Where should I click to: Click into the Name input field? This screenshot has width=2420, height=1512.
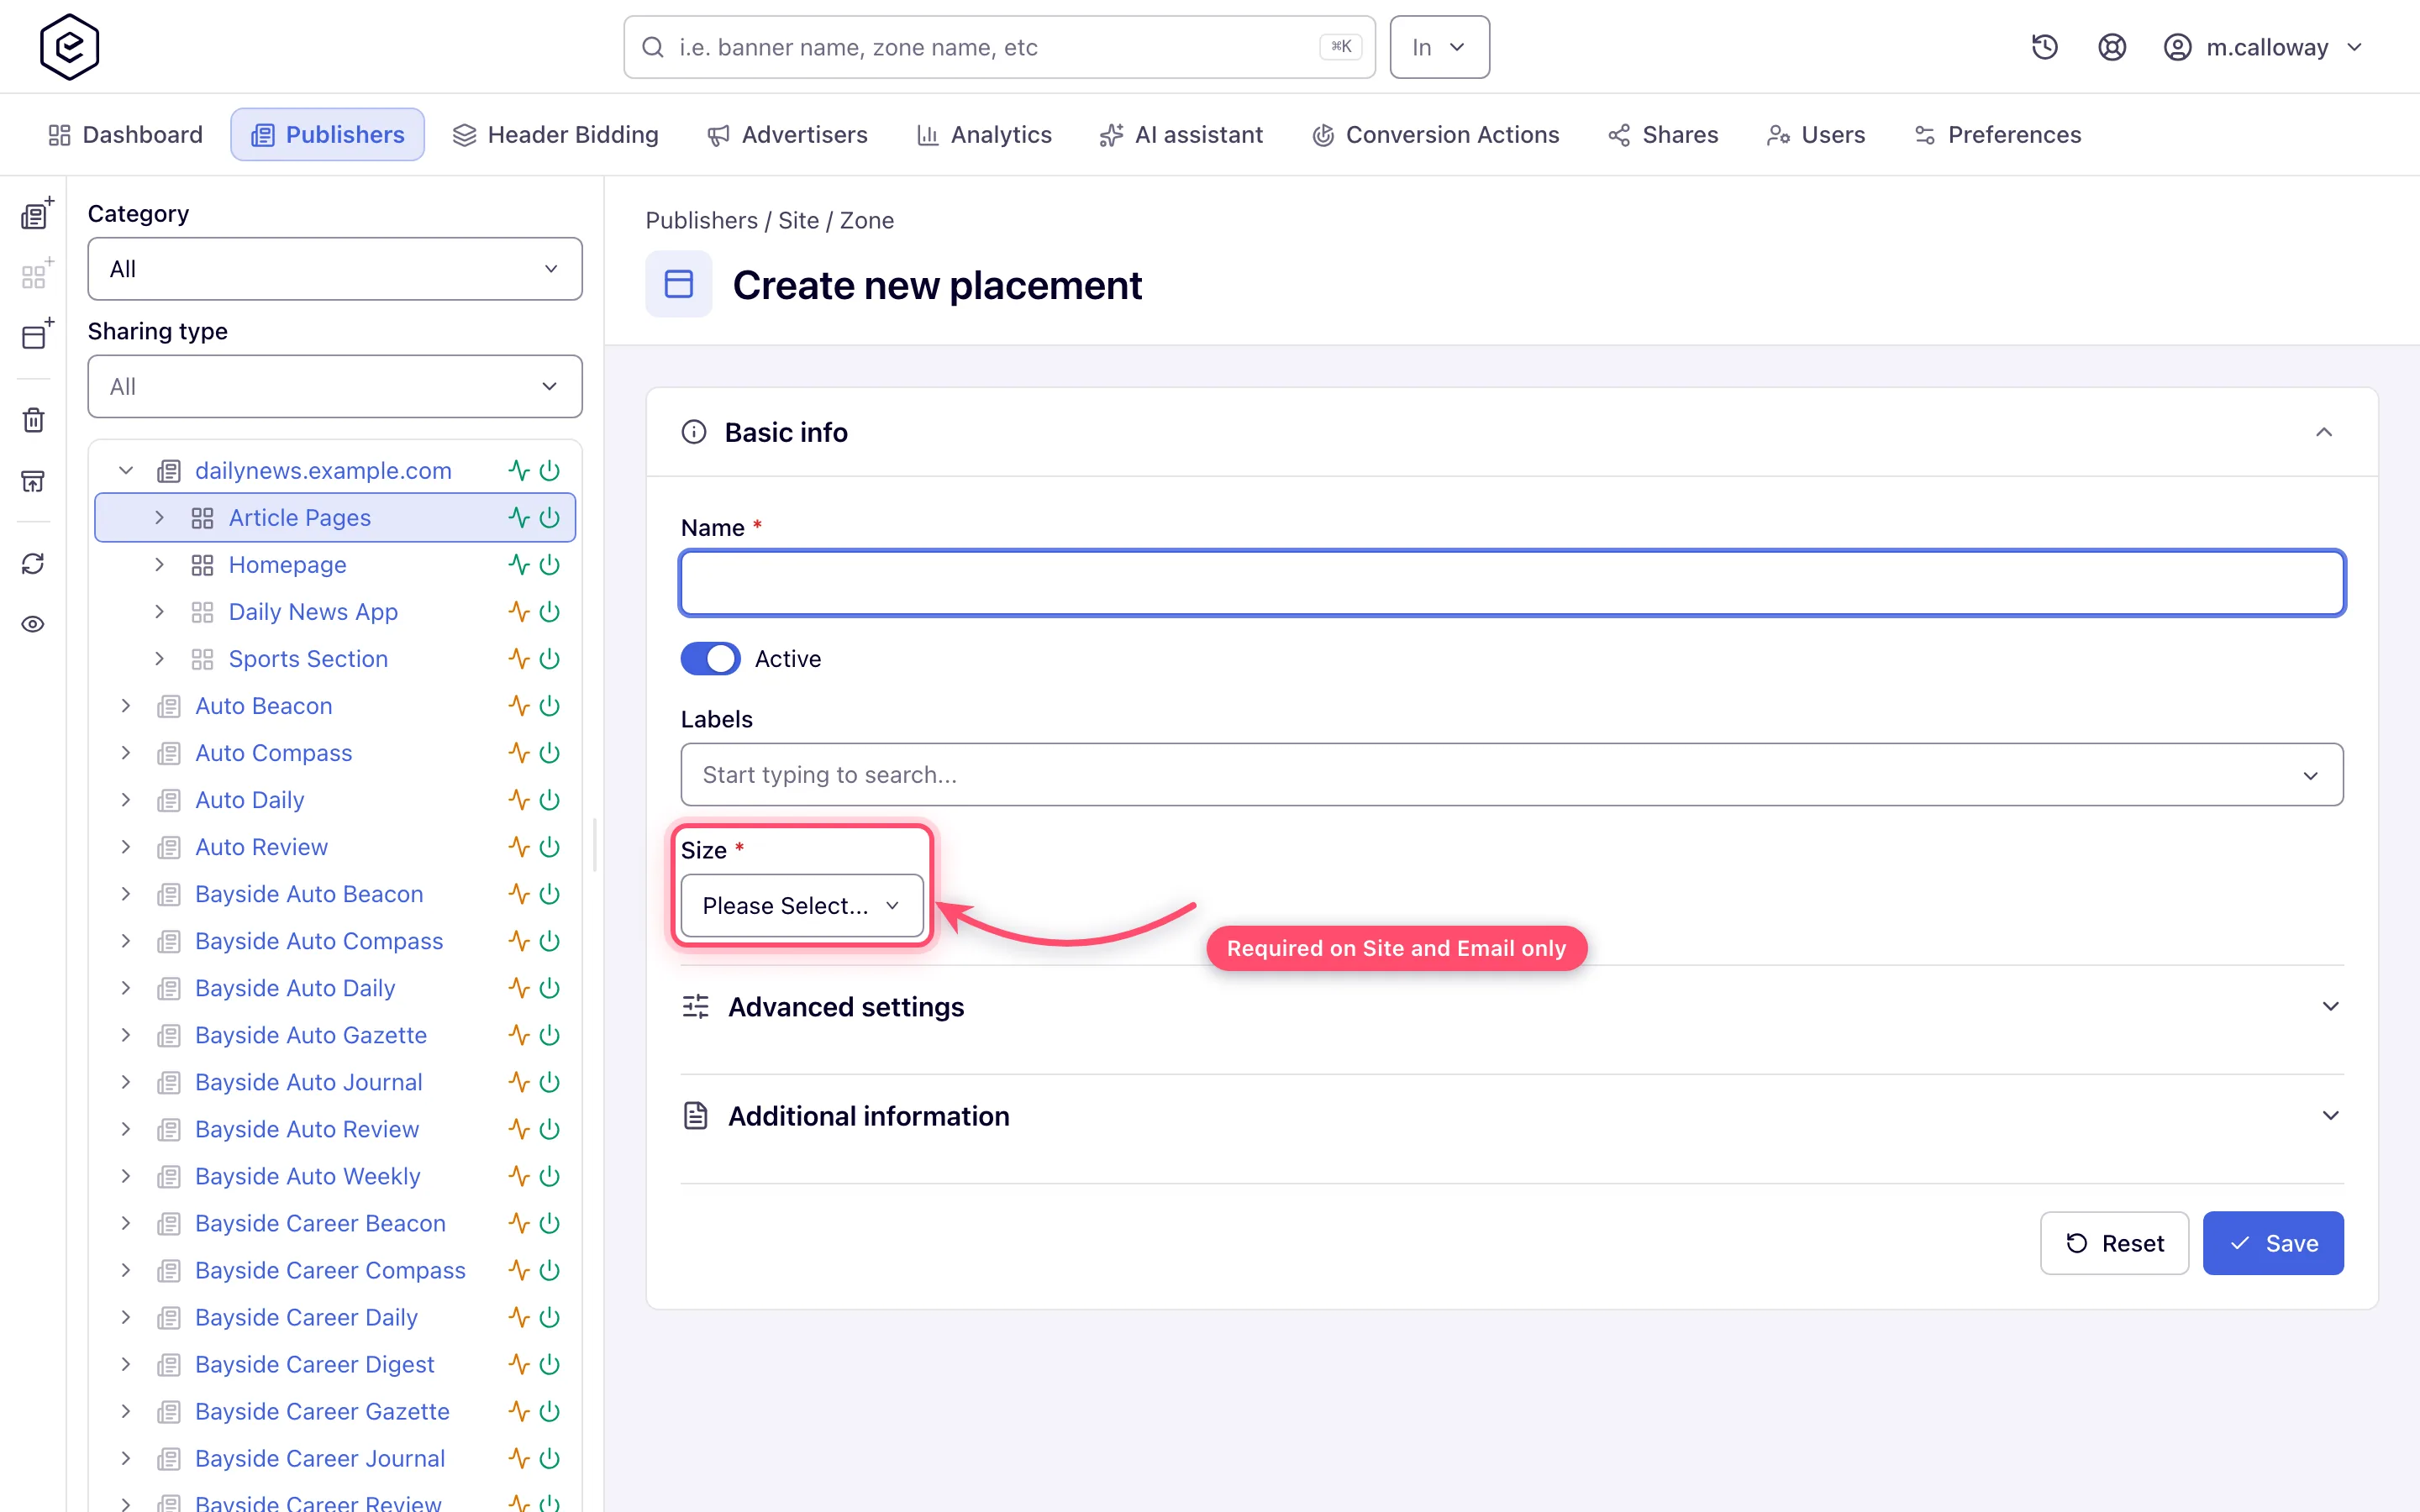[x=1512, y=583]
